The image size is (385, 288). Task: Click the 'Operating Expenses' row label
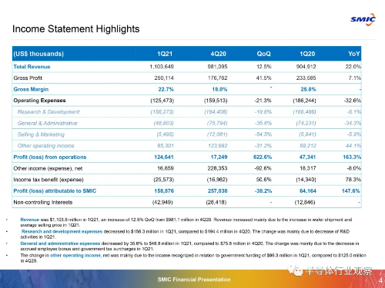pyautogui.click(x=39, y=101)
